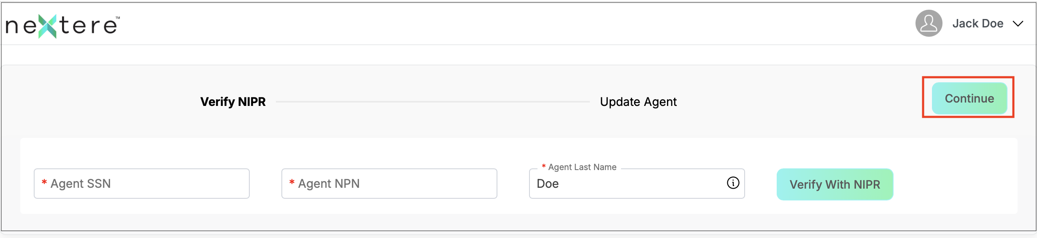Open the user avatar icon
The height and width of the screenshot is (238, 1037).
929,23
